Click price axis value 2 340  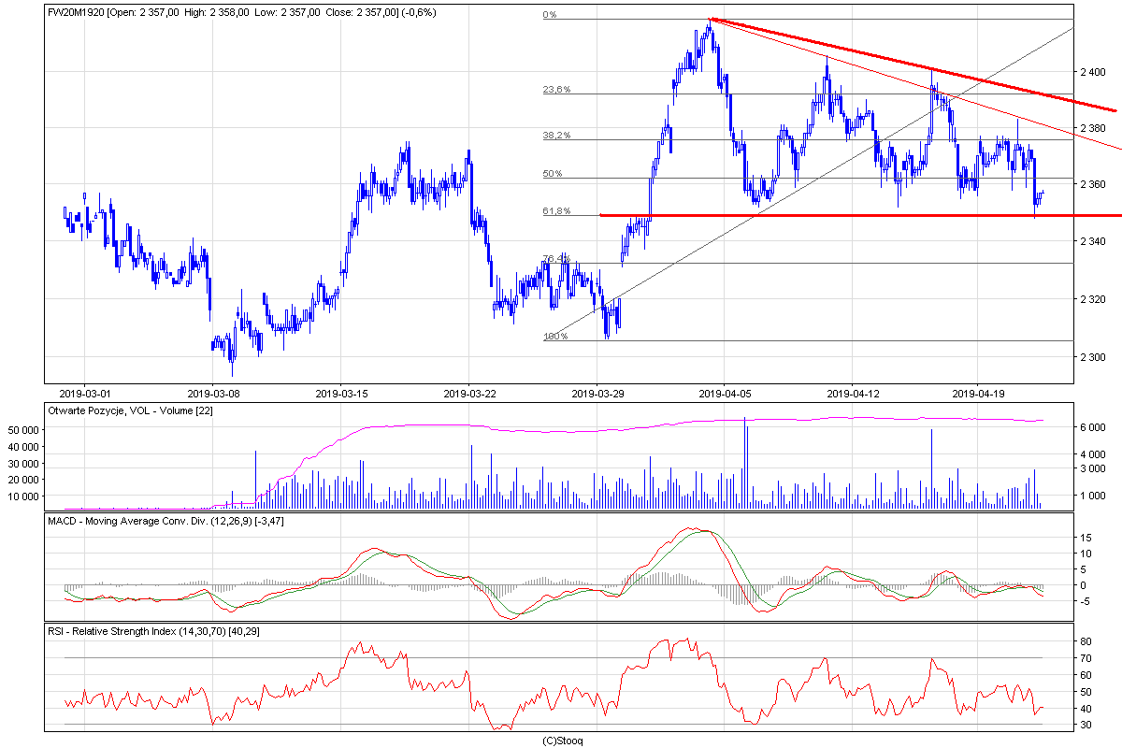(1094, 242)
